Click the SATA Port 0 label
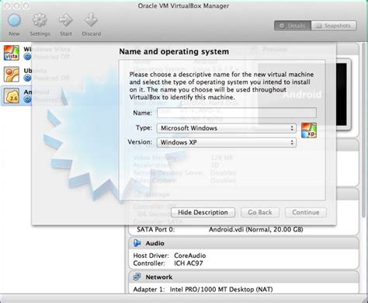This screenshot has height=303, width=368. (156, 229)
